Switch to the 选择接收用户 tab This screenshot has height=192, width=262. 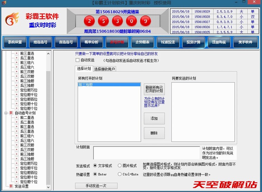[x=105, y=69]
